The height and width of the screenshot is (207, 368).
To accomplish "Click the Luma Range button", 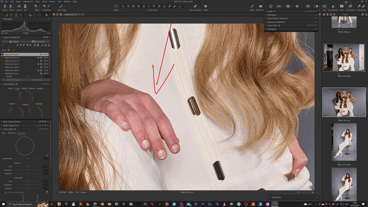I will (14, 80).
